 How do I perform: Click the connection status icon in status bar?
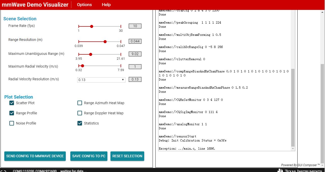pyautogui.click(x=4, y=171)
